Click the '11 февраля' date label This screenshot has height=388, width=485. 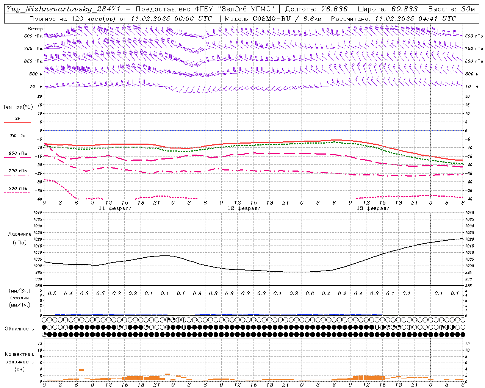click(115, 208)
